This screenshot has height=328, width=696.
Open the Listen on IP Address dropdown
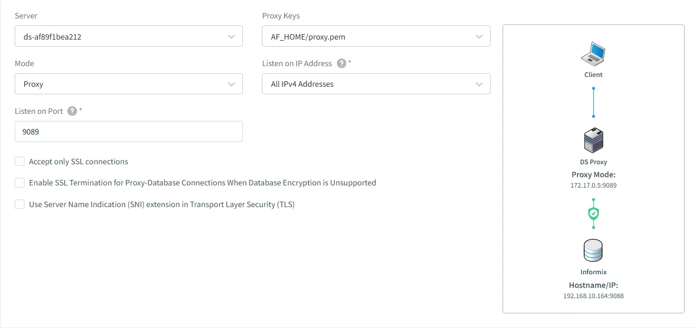point(479,83)
